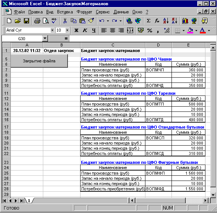Open the Paste Function fx icon
The height and width of the screenshot is (214, 217).
[157, 21]
